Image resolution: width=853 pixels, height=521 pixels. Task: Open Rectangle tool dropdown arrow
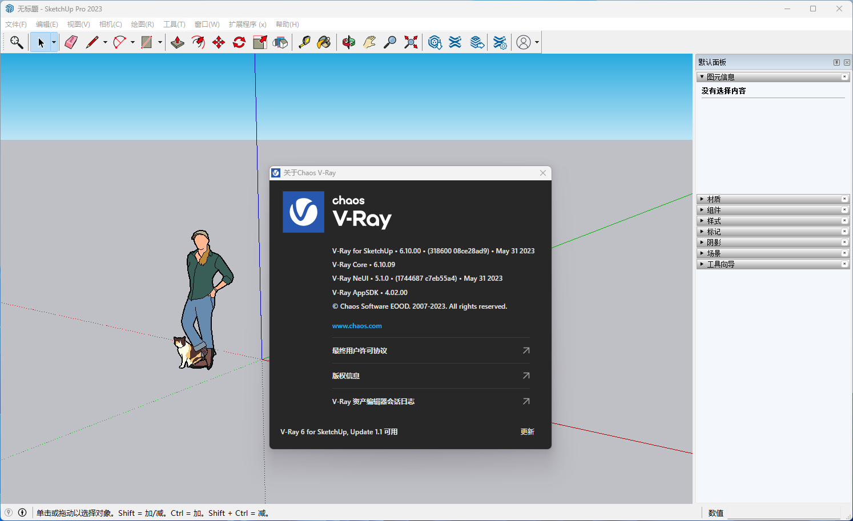[x=160, y=42]
